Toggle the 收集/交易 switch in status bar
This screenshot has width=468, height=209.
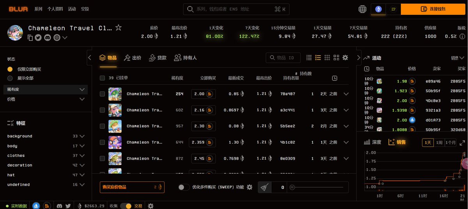click(126, 206)
